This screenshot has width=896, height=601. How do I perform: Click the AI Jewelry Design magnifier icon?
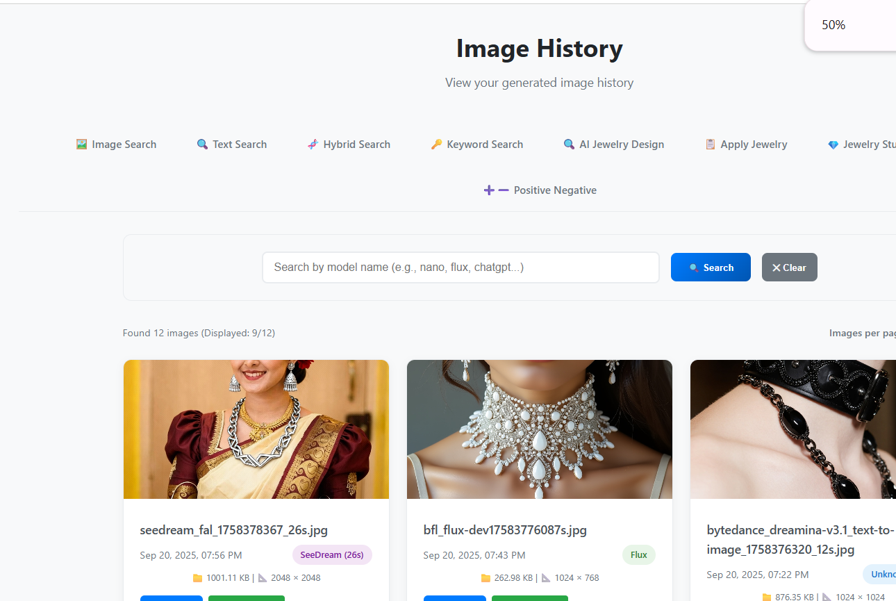point(569,145)
